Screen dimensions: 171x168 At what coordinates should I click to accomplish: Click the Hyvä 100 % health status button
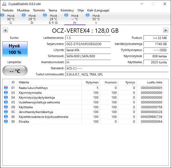point(15,49)
